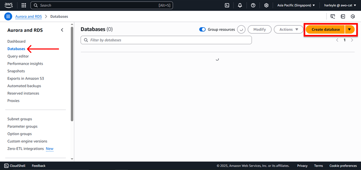
Task: Open CloudShell in the footer
Action: pyautogui.click(x=15, y=166)
